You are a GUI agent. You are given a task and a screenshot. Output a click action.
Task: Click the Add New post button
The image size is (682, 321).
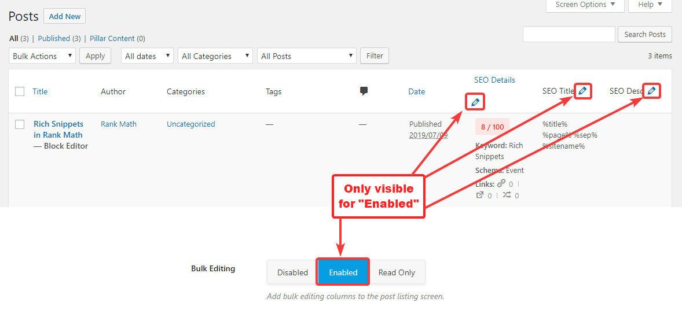pos(64,16)
